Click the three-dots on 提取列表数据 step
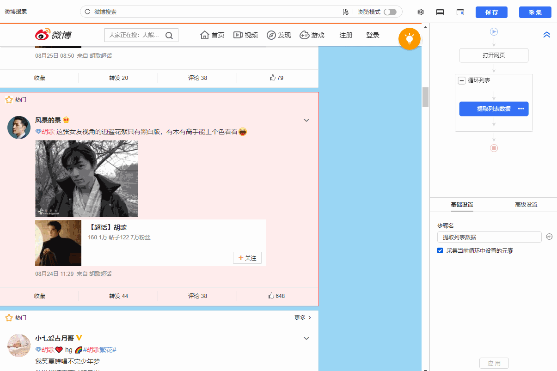Screen dimensions: 557x371 (521, 109)
